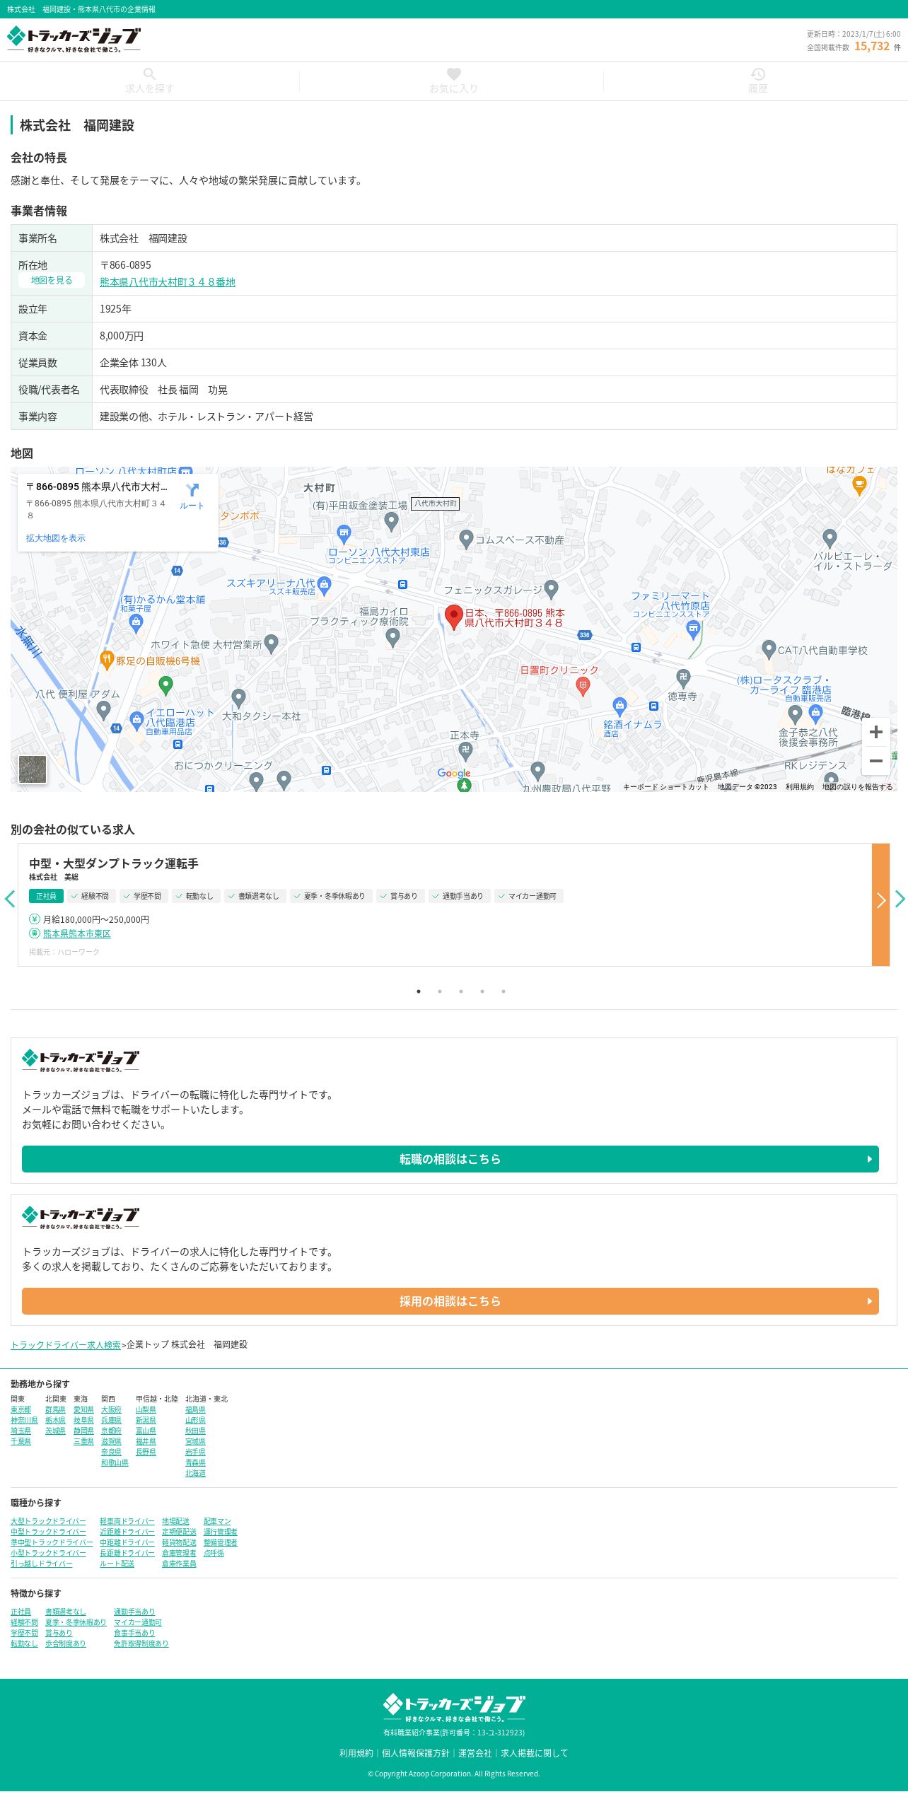Screen dimensions: 908x1816
Task: Click the 日置町クリニック map marker
Action: pos(583,685)
